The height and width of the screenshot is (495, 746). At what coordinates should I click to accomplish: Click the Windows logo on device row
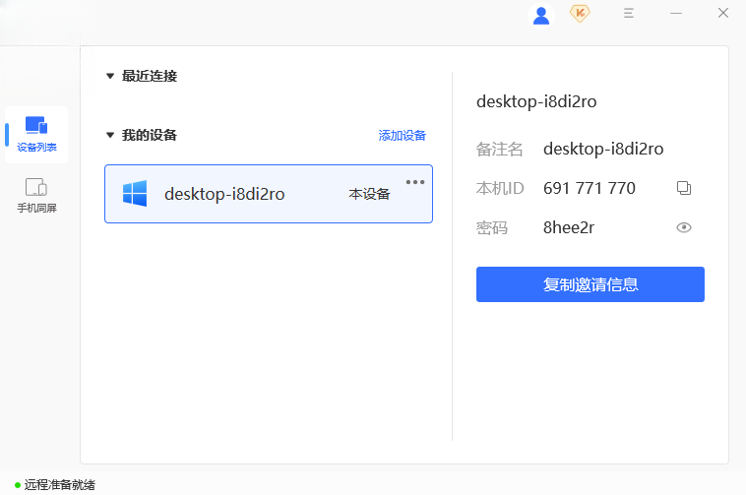(x=135, y=194)
